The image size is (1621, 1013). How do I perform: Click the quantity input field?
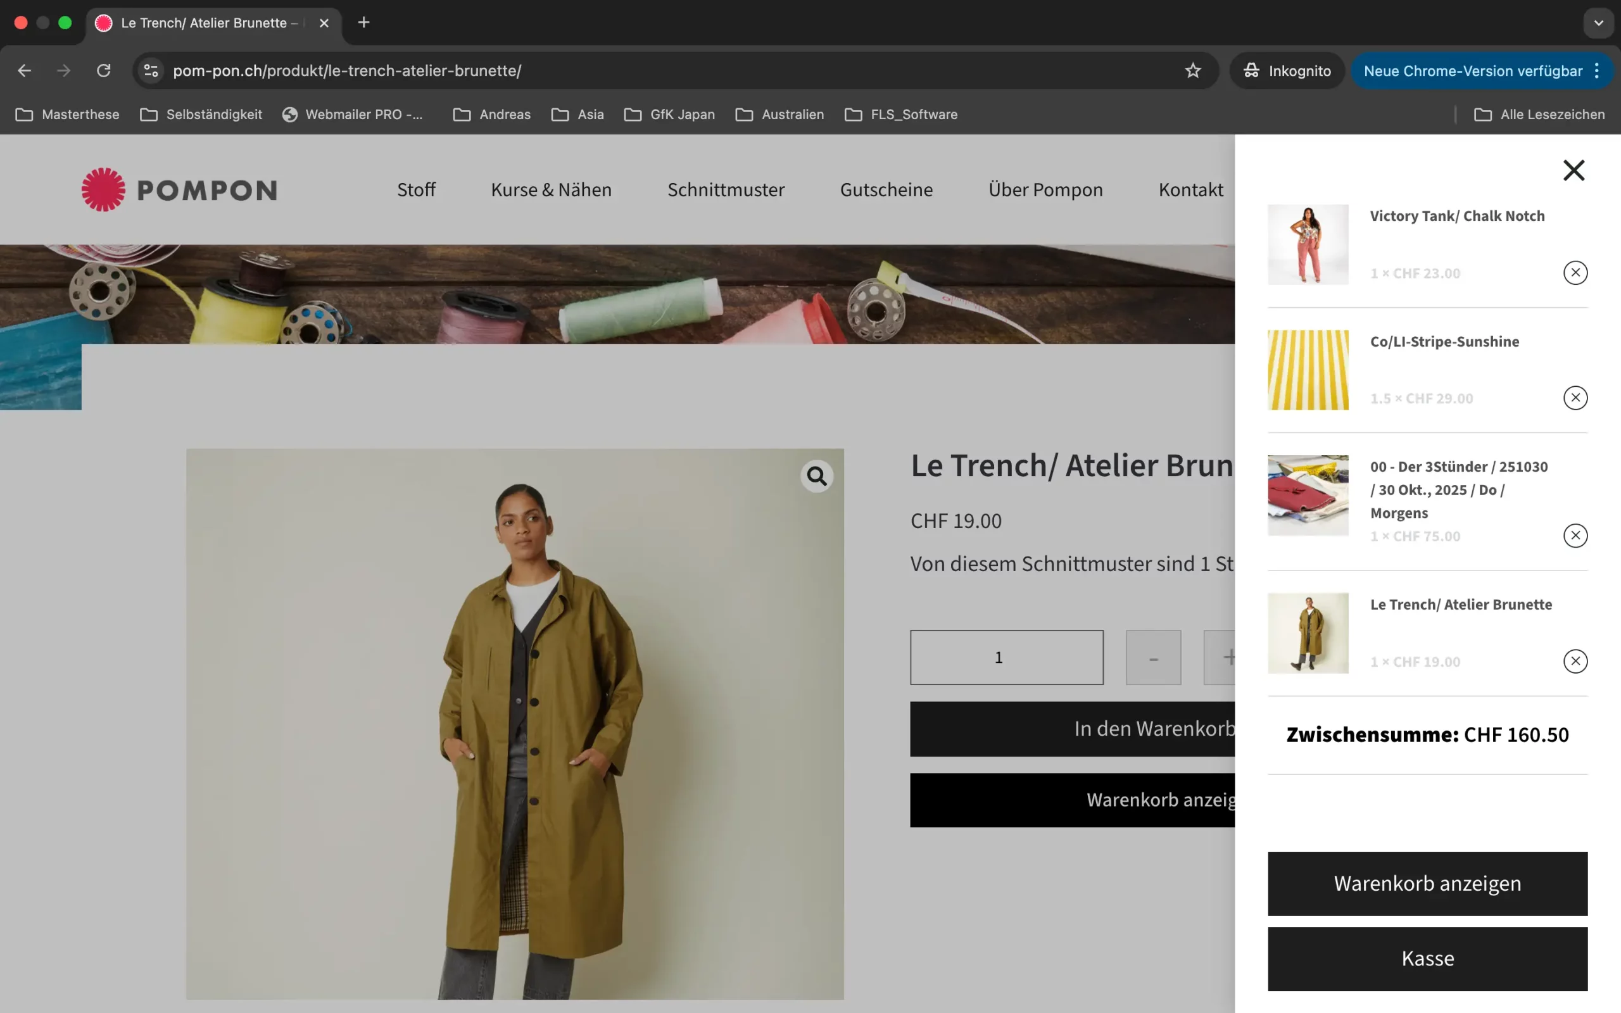[1006, 657]
